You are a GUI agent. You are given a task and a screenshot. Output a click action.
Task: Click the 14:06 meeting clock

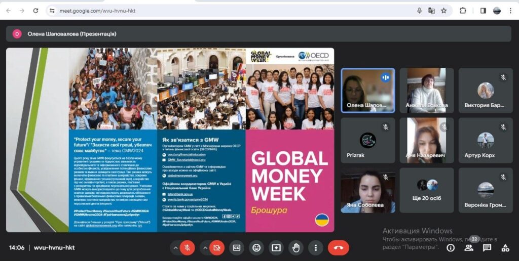point(17,247)
